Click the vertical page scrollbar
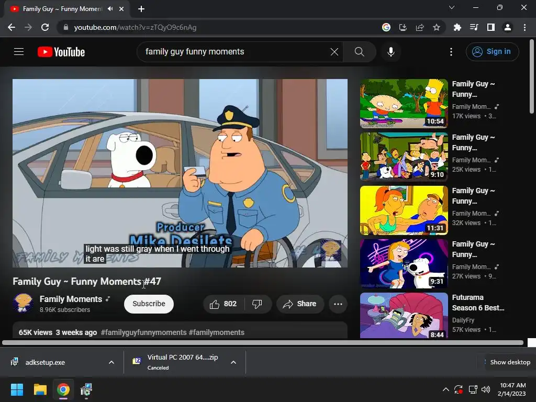The image size is (536, 402). tap(532, 76)
